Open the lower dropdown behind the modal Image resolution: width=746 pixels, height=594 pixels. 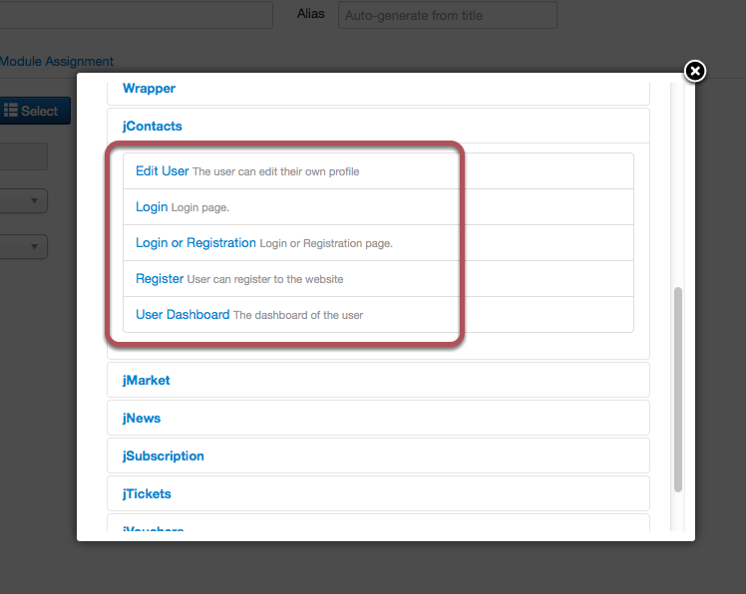click(x=24, y=246)
